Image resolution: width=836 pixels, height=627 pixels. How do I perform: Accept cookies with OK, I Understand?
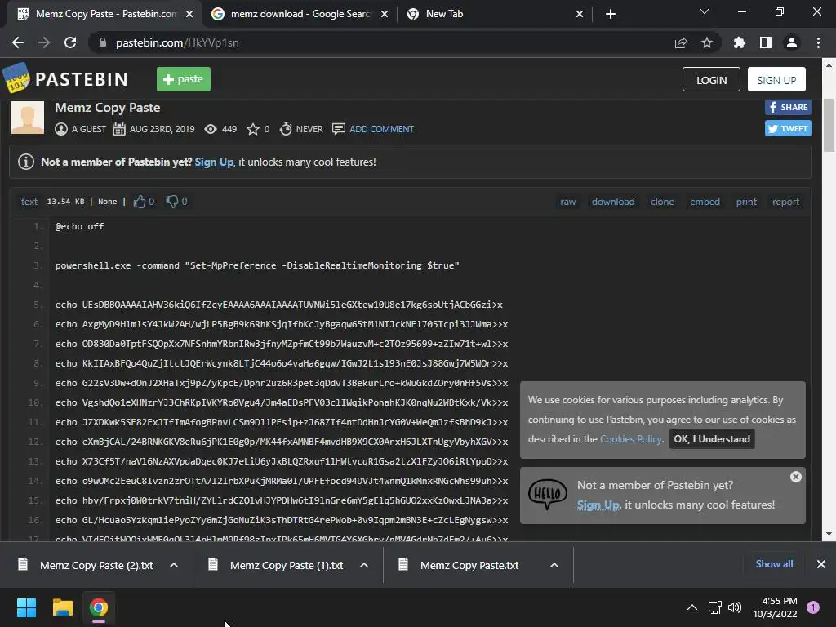coord(712,438)
